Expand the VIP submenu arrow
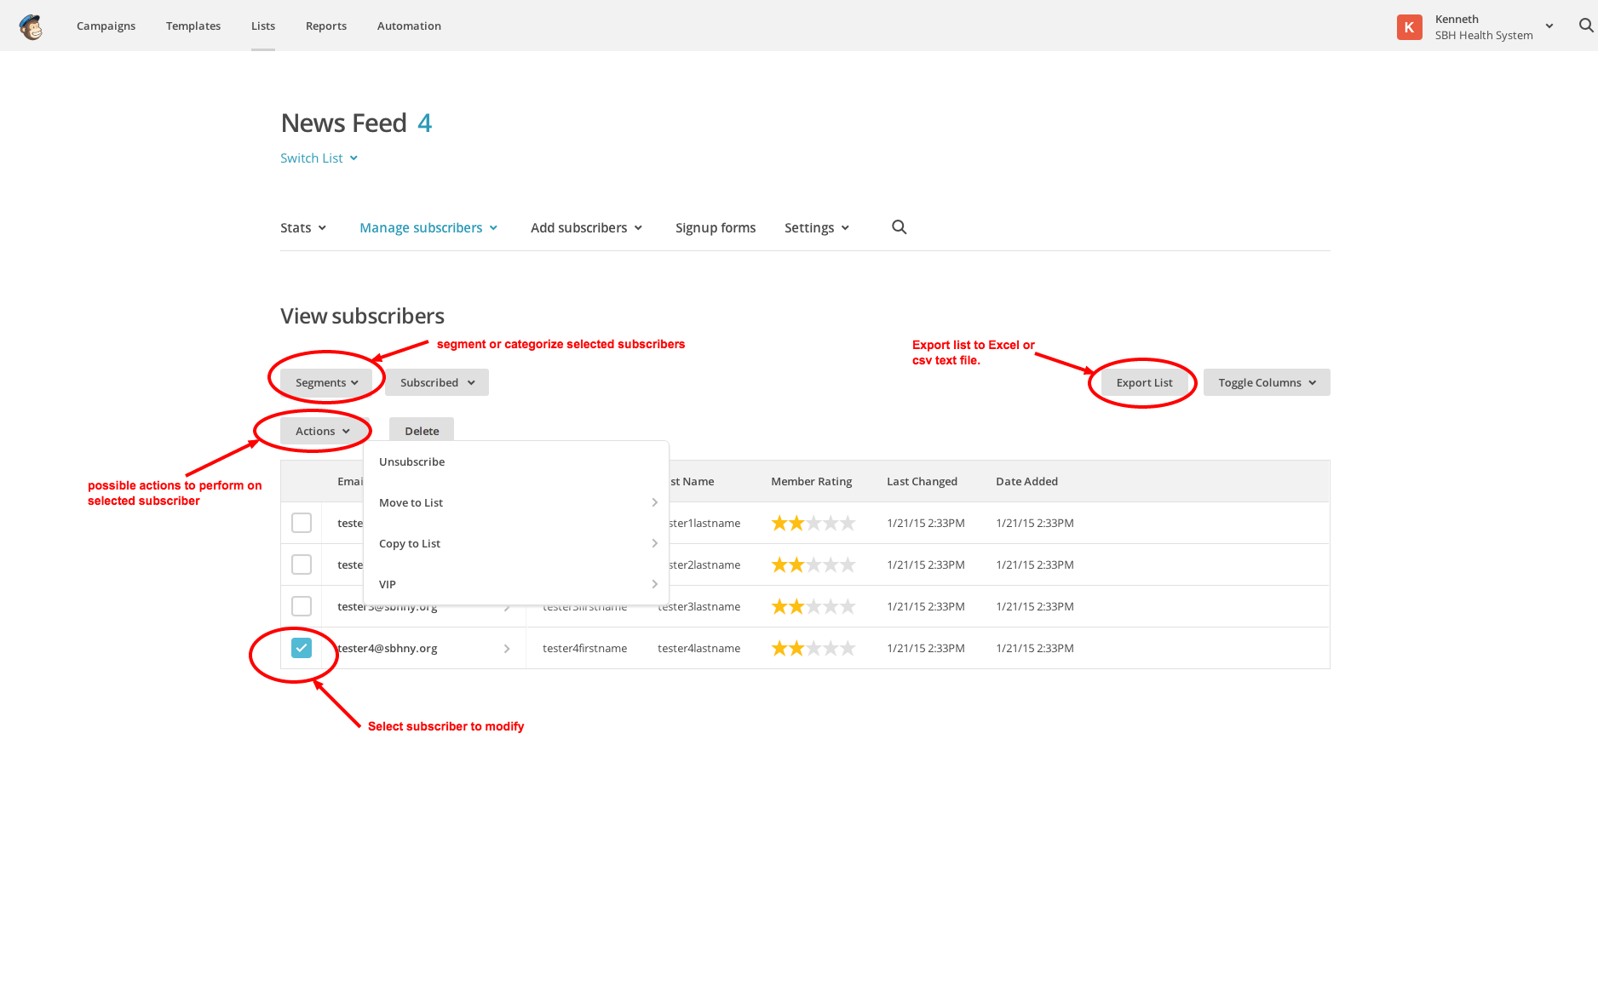 pos(654,584)
